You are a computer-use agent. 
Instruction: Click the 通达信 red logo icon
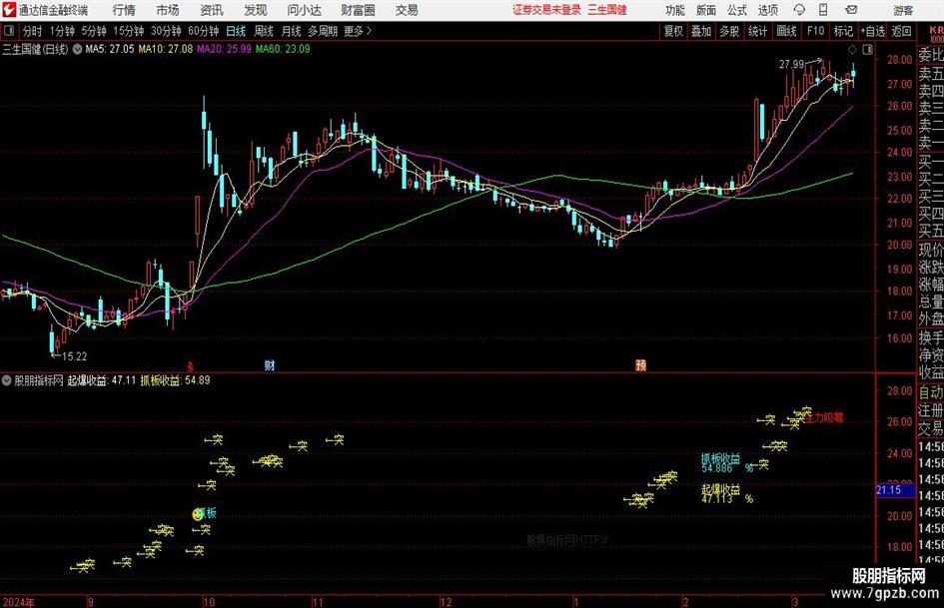click(x=9, y=10)
